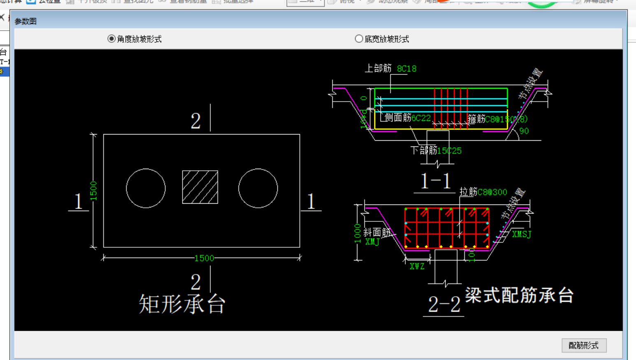Viewport: 636px width, 360px height.
Task: Click the 箍筋 value C8@150(8)
Action: click(506, 119)
